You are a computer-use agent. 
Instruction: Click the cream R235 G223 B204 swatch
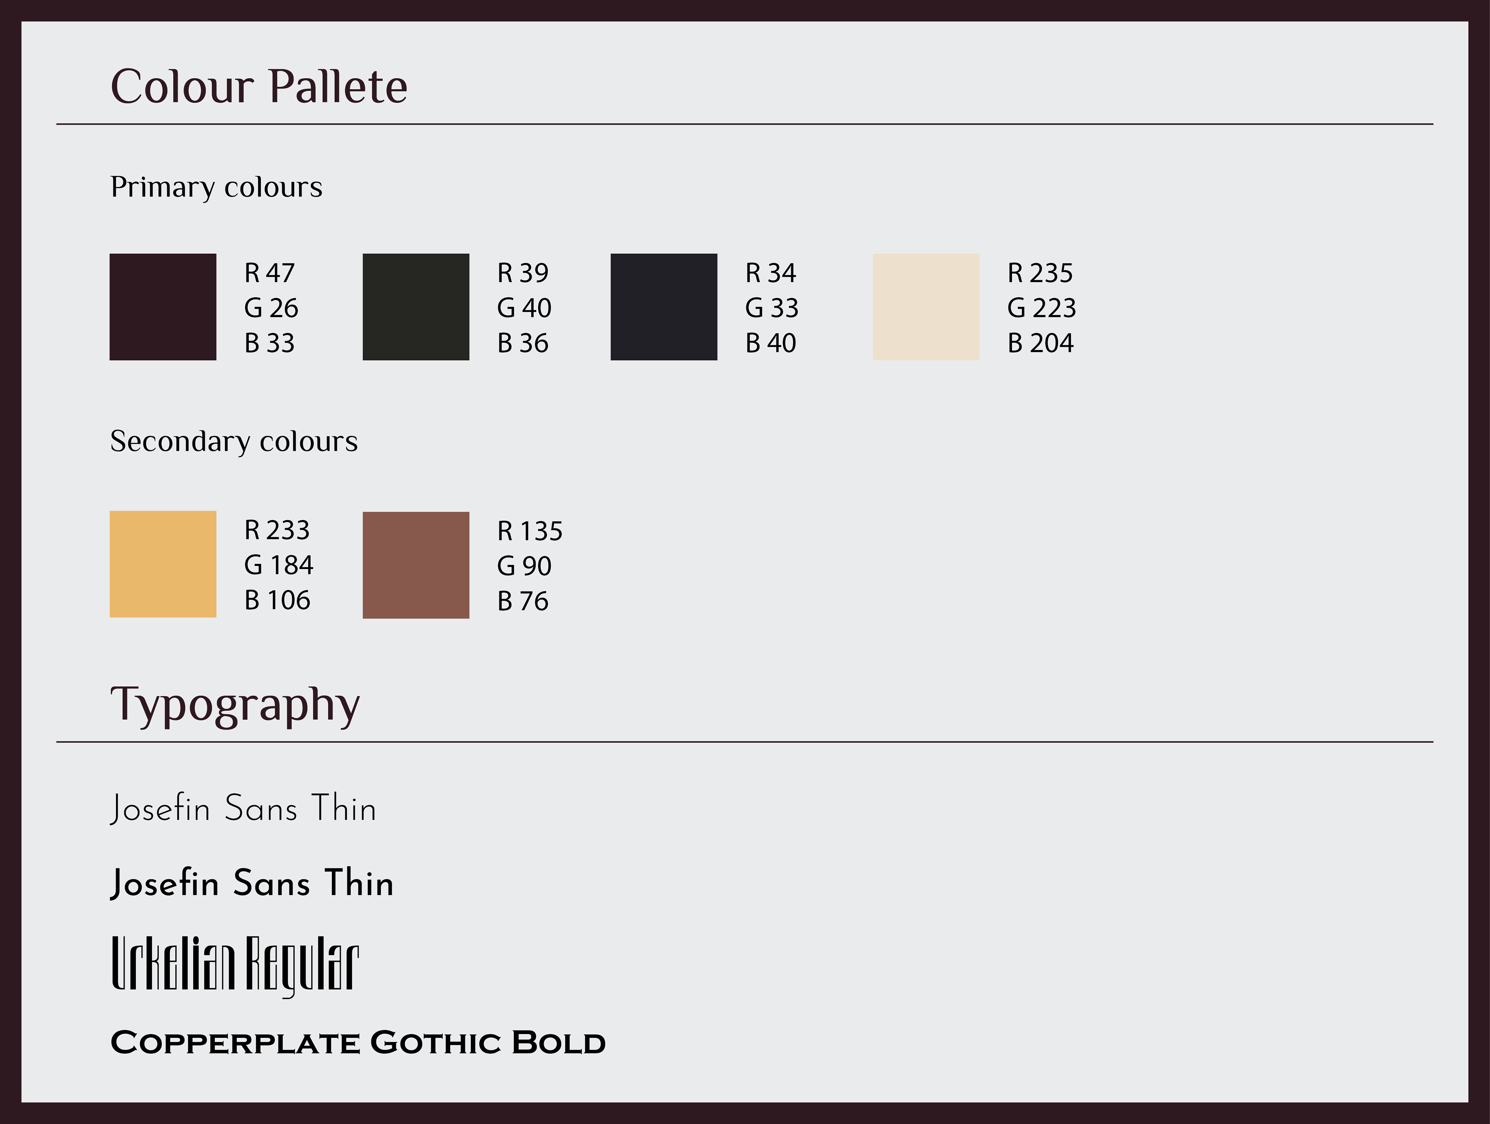(x=926, y=307)
